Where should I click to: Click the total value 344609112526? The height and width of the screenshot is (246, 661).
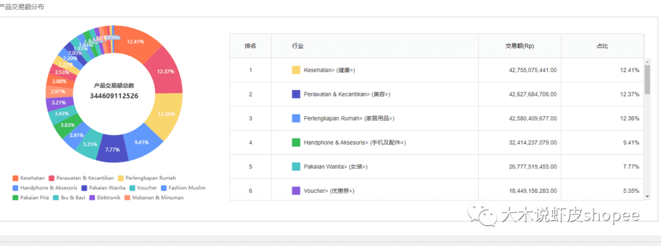(x=114, y=95)
